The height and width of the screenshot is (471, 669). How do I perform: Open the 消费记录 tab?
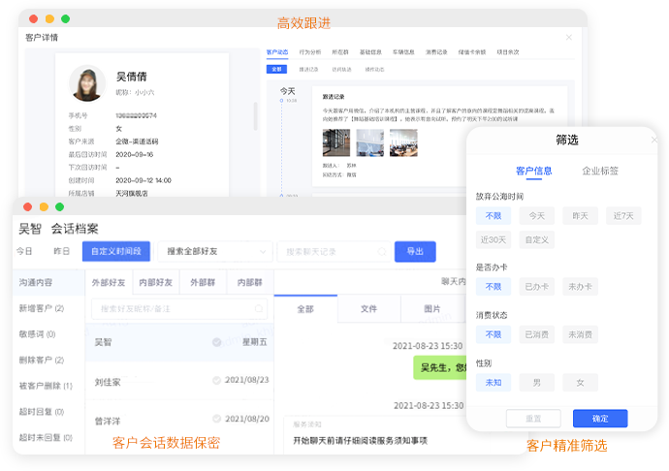(x=436, y=52)
